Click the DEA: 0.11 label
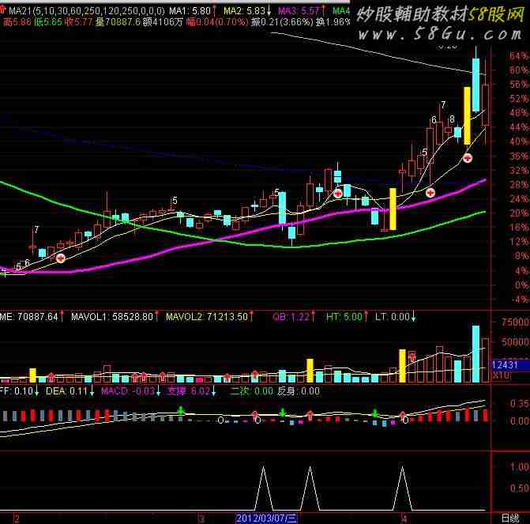The image size is (530, 524). 66,391
